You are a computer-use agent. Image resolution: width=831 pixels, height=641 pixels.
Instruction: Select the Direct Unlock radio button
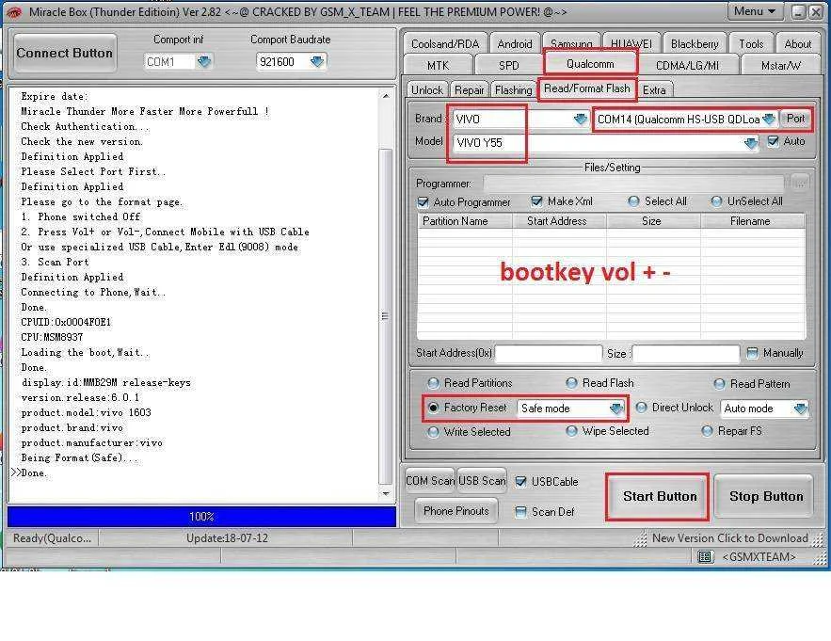[641, 408]
